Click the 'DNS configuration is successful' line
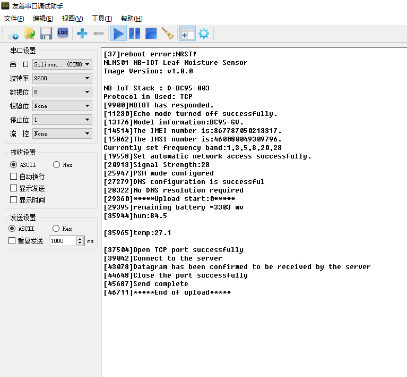407x377 pixels. (x=184, y=182)
